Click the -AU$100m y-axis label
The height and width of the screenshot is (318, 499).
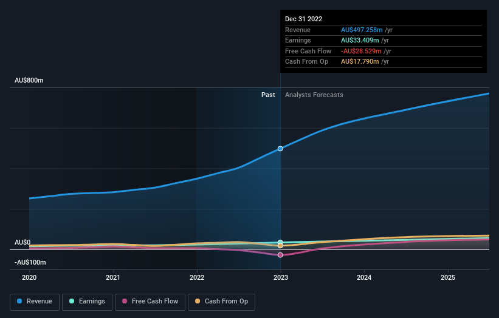(x=30, y=262)
